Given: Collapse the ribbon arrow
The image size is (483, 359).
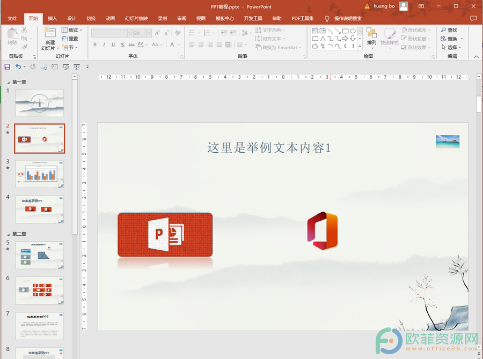Looking at the screenshot, I should (x=476, y=57).
